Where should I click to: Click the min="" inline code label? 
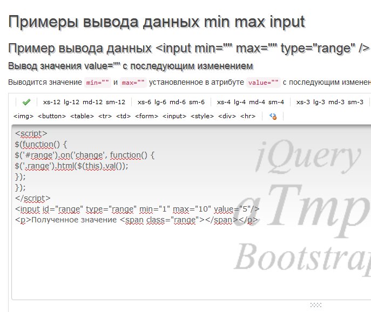98,83
